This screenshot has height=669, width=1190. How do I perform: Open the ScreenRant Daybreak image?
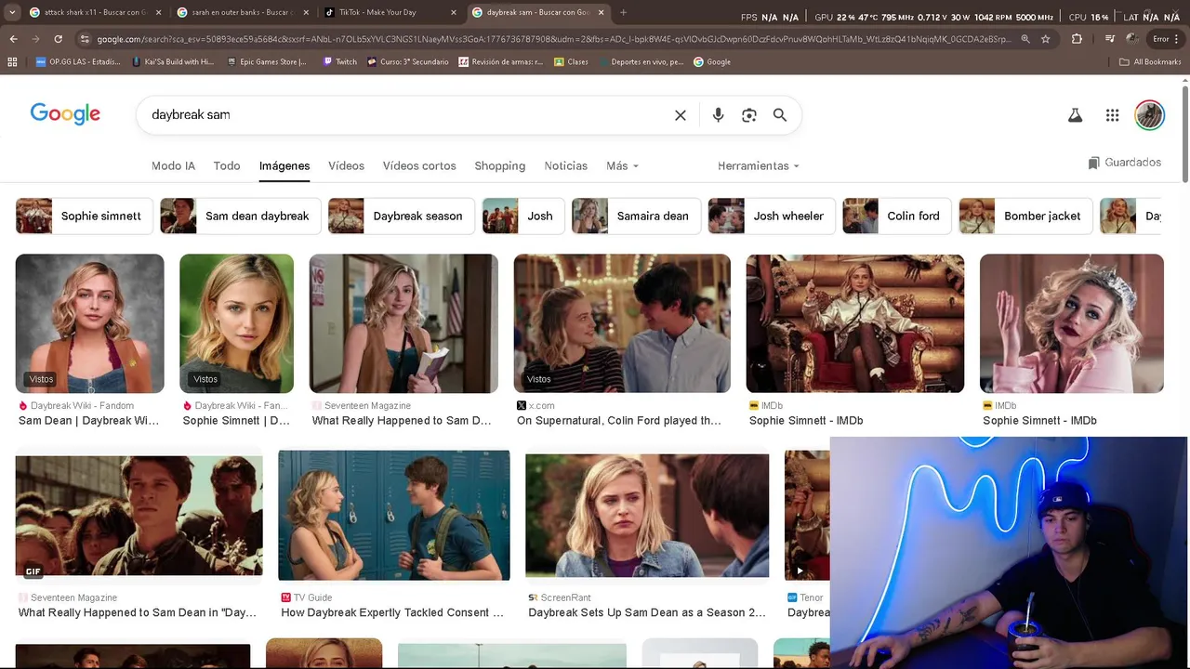pos(647,515)
